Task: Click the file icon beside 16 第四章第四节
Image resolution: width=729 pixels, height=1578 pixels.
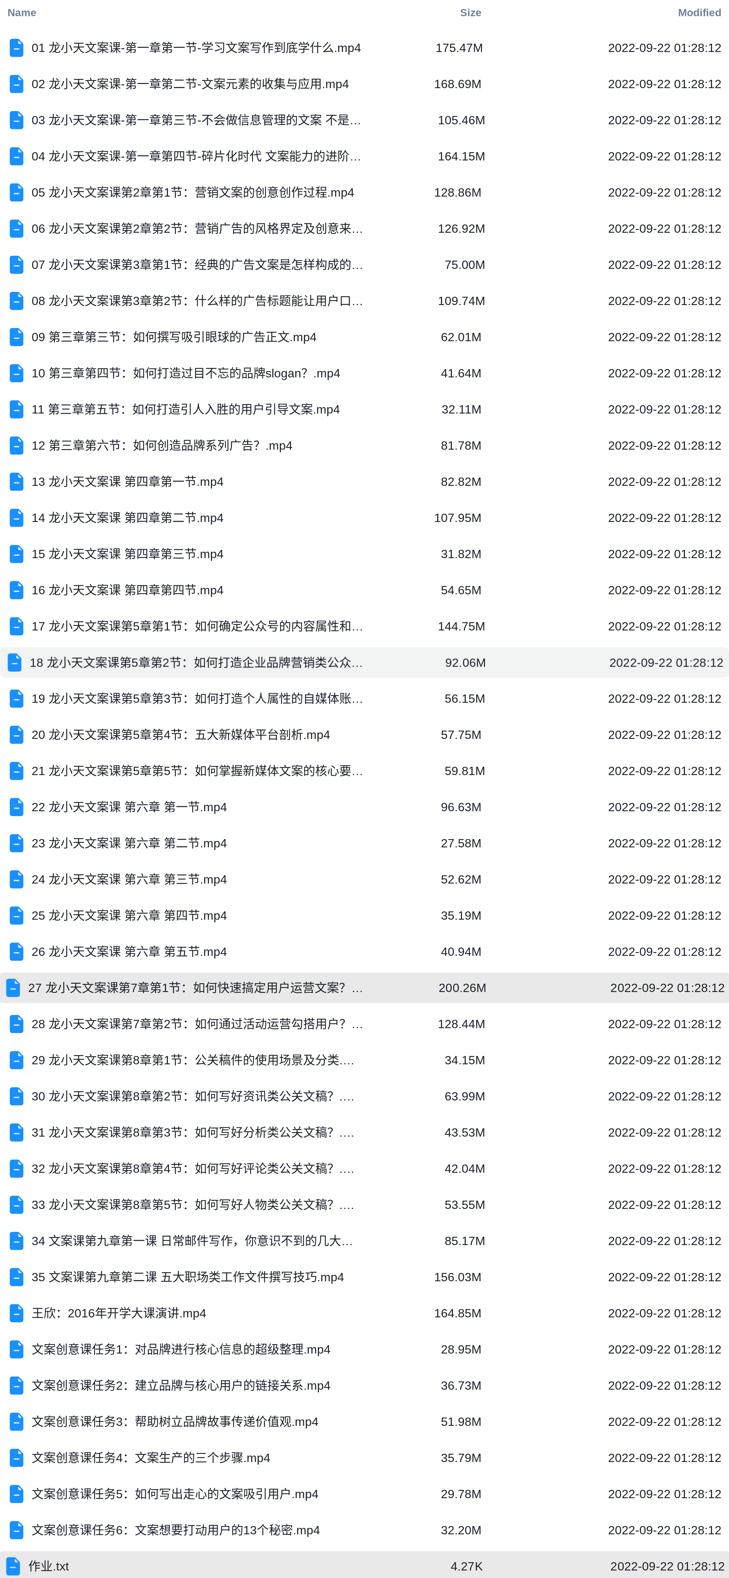Action: coord(17,590)
